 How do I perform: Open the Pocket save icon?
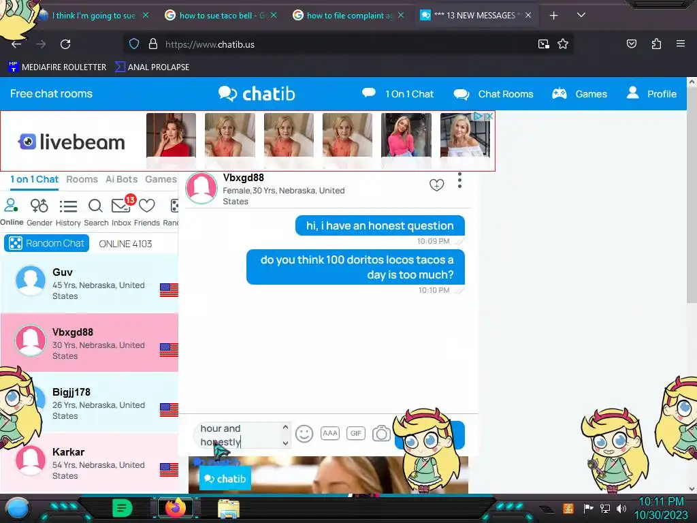point(631,44)
